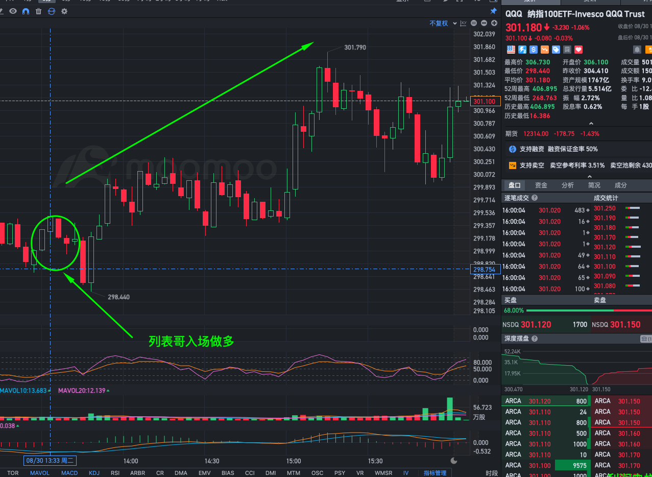Open 指标管理 indicator management
The image size is (652, 477).
[435, 473]
